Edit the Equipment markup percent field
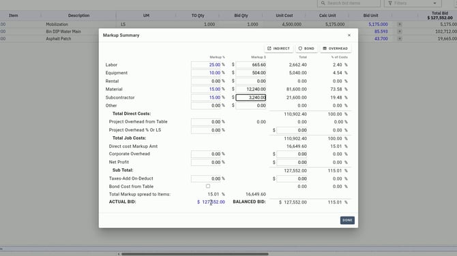This screenshot has width=457, height=256. coord(206,73)
